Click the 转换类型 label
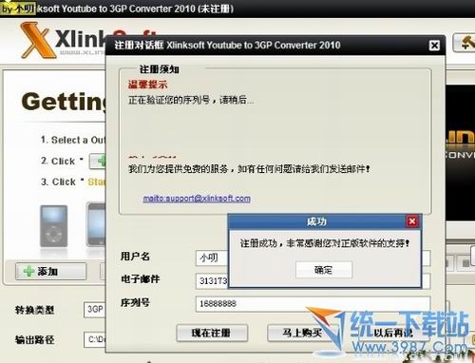The width and height of the screenshot is (475, 363). [x=35, y=310]
